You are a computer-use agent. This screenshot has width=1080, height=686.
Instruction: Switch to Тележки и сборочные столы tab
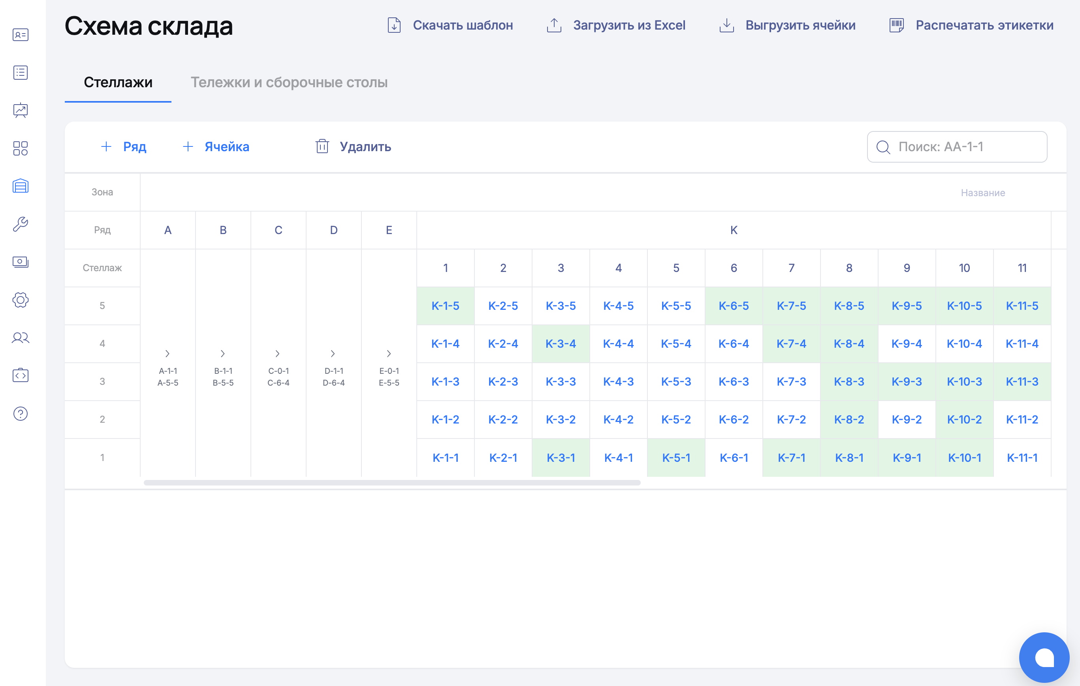tap(289, 82)
